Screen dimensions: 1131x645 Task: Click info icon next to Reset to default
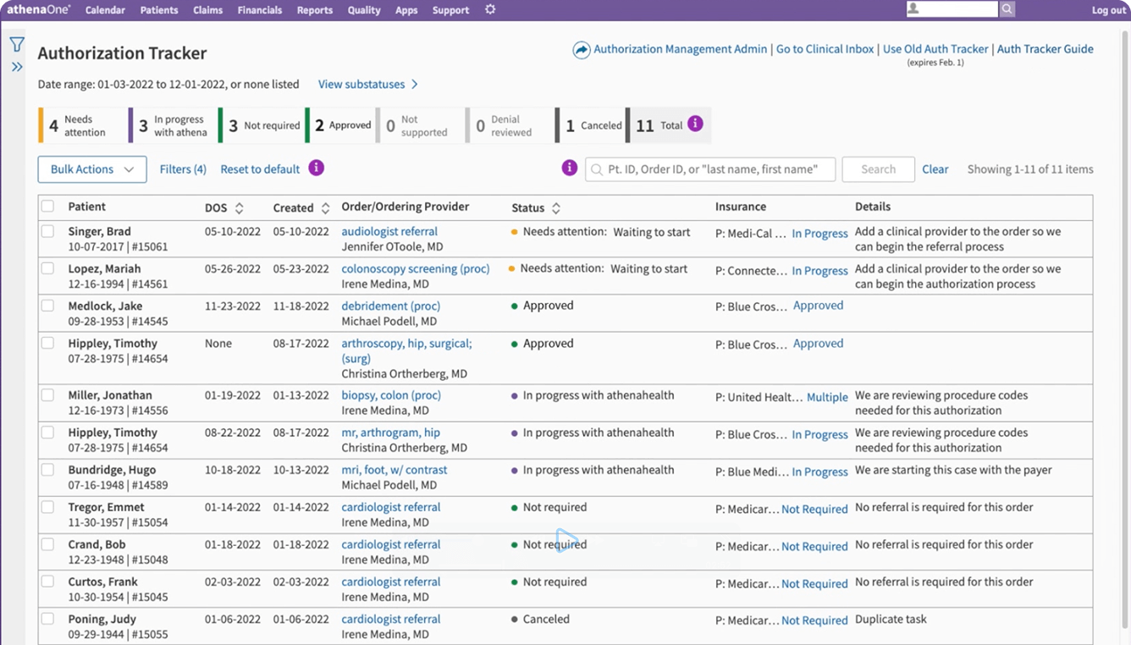tap(316, 168)
